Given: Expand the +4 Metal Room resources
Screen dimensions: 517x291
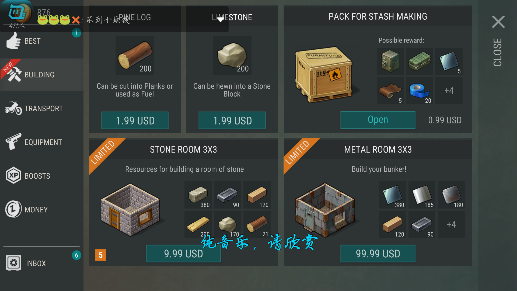Looking at the screenshot, I should pos(451,224).
